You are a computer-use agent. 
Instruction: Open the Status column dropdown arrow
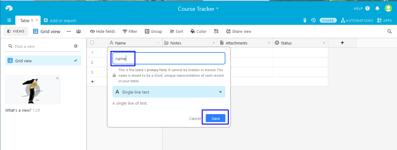coord(324,43)
